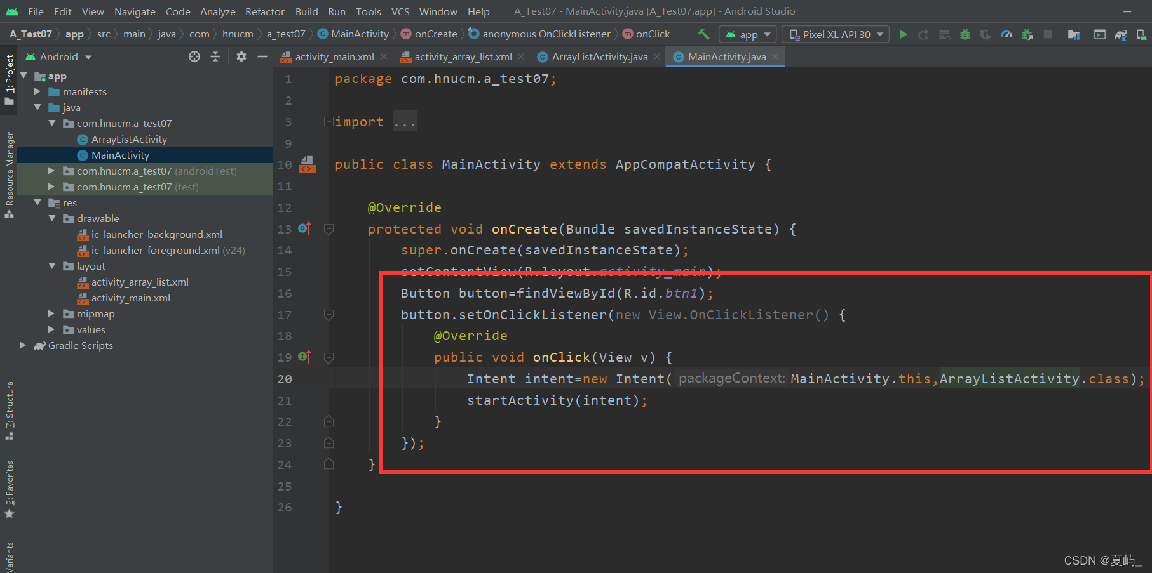Click the green Debug app bug icon

pos(965,34)
